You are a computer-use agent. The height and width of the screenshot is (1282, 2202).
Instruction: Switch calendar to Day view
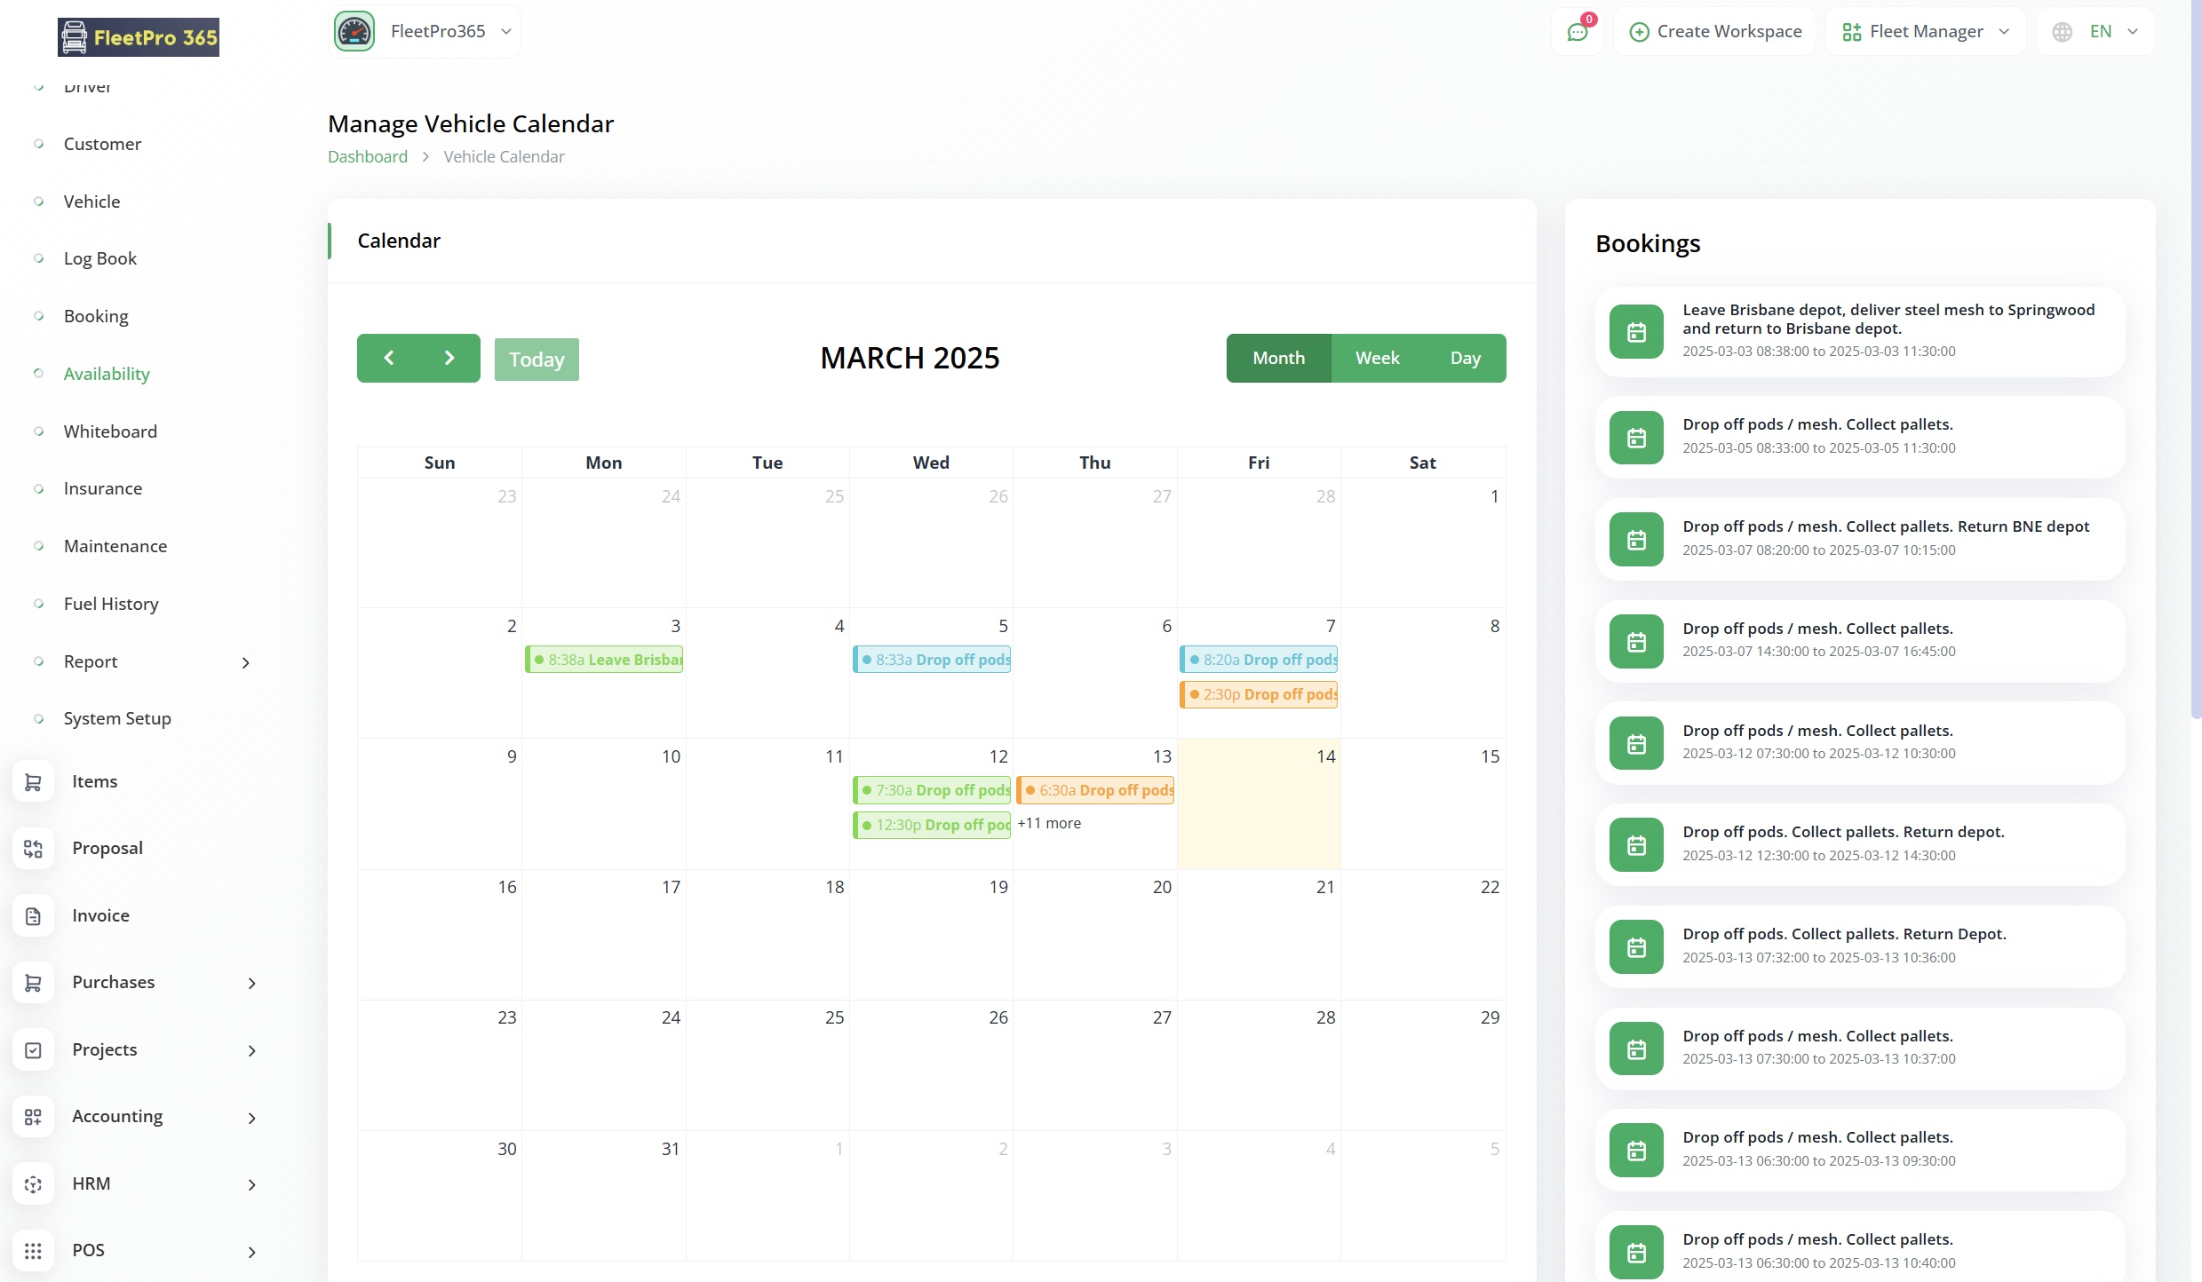1465,358
